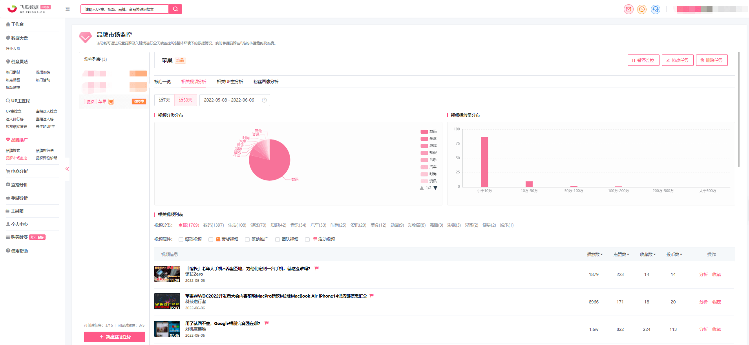Click the 创意灵感 lightbulb icon
Image resolution: width=749 pixels, height=345 pixels.
[8, 62]
